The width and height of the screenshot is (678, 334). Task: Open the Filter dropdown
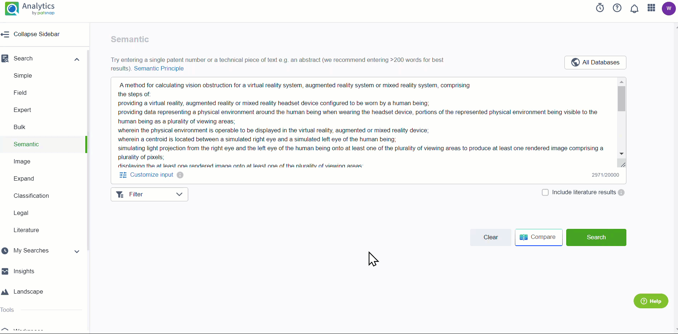149,194
